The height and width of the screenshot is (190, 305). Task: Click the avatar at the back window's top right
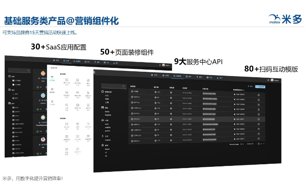164,65
